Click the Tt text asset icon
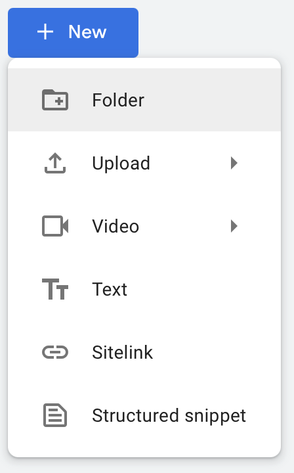This screenshot has height=473, width=294. pyautogui.click(x=55, y=289)
